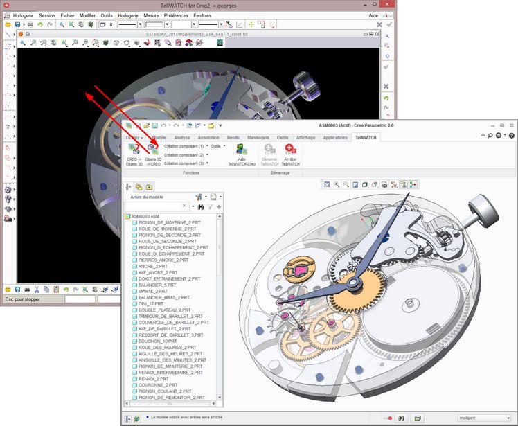518x426 pixels.
Task: Open Aide TellWATCH-Creo help
Action: [242, 154]
